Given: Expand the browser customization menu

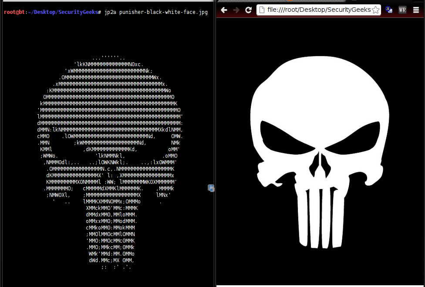Looking at the screenshot, I should [415, 10].
